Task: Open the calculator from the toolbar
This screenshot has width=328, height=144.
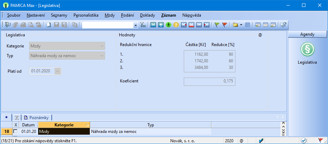Action: pyautogui.click(x=247, y=25)
